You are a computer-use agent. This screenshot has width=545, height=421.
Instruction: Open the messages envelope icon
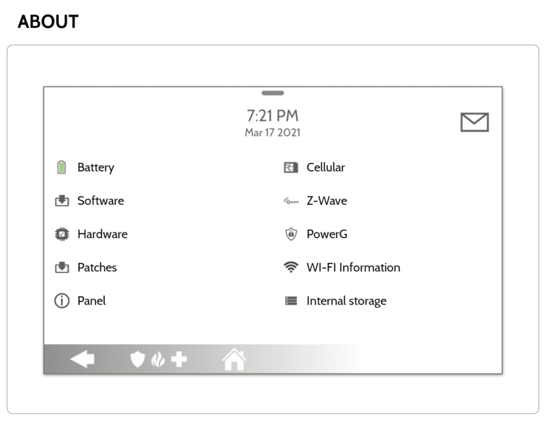tap(474, 122)
